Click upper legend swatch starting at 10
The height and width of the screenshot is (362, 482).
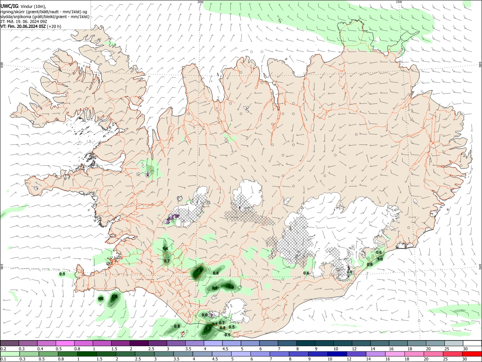coord(342,343)
